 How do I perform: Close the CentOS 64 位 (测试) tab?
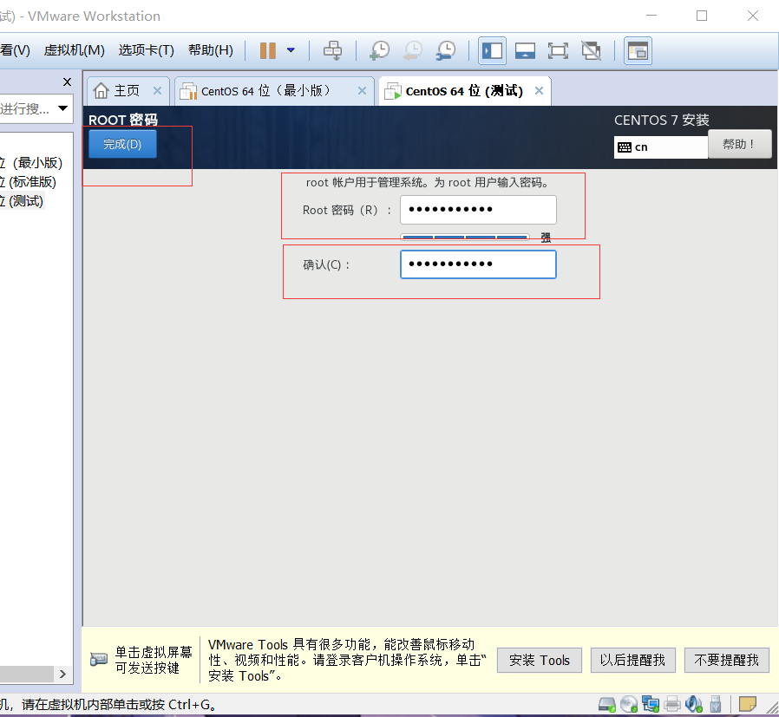539,91
